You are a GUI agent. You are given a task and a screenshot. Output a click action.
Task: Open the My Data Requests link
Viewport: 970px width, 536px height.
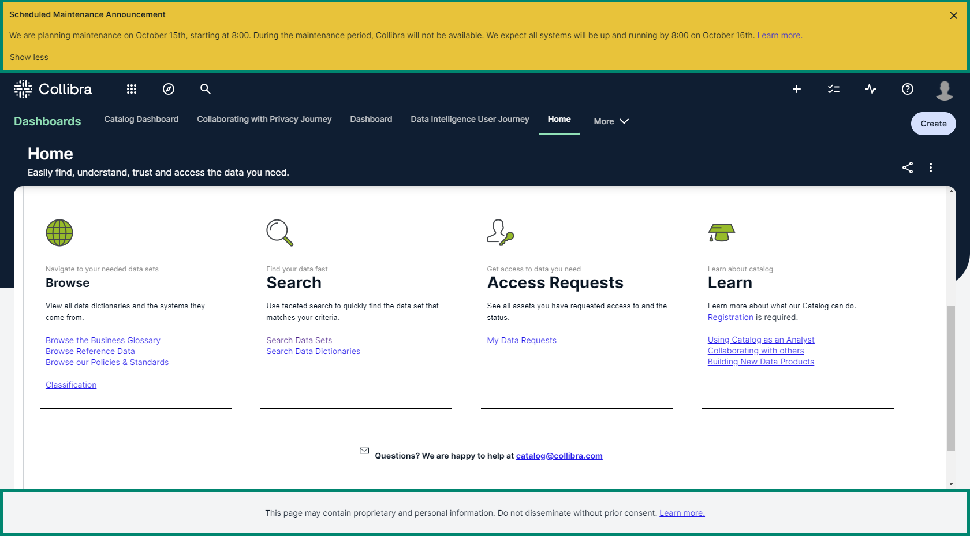(521, 340)
